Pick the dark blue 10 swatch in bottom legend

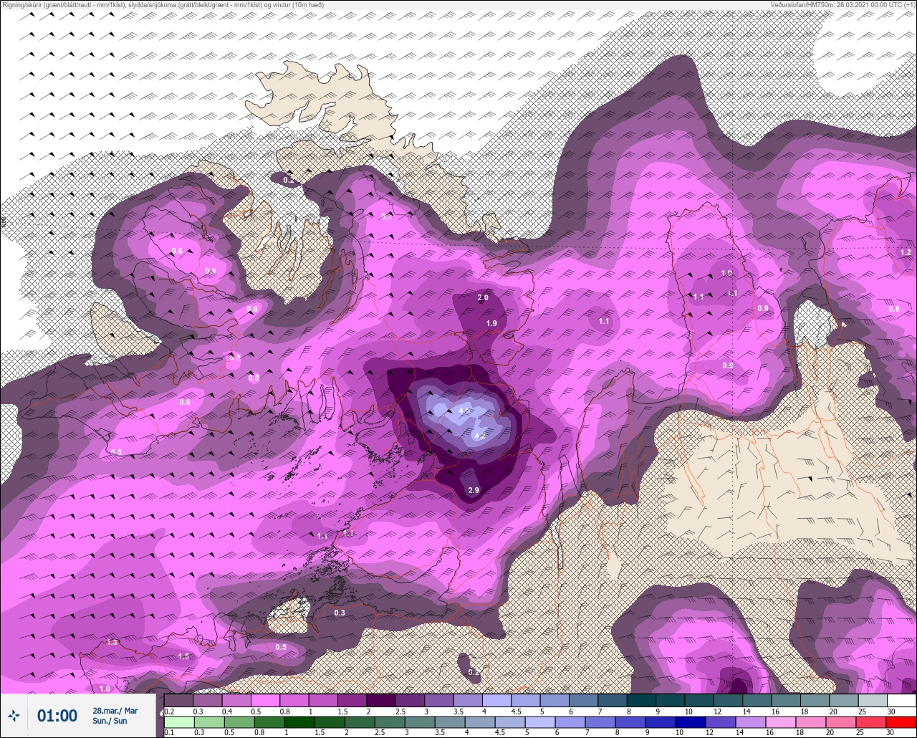point(691,722)
